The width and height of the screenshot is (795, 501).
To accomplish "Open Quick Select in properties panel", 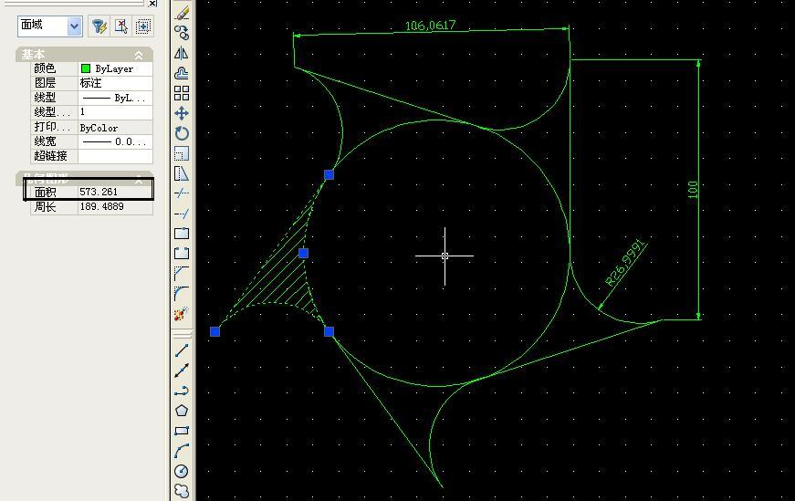I will pos(99,26).
